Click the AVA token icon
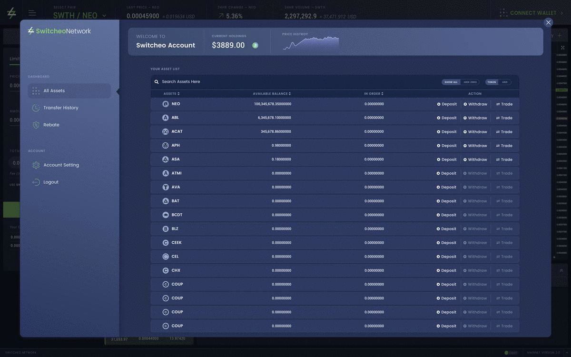This screenshot has width=571, height=357. pos(166,187)
